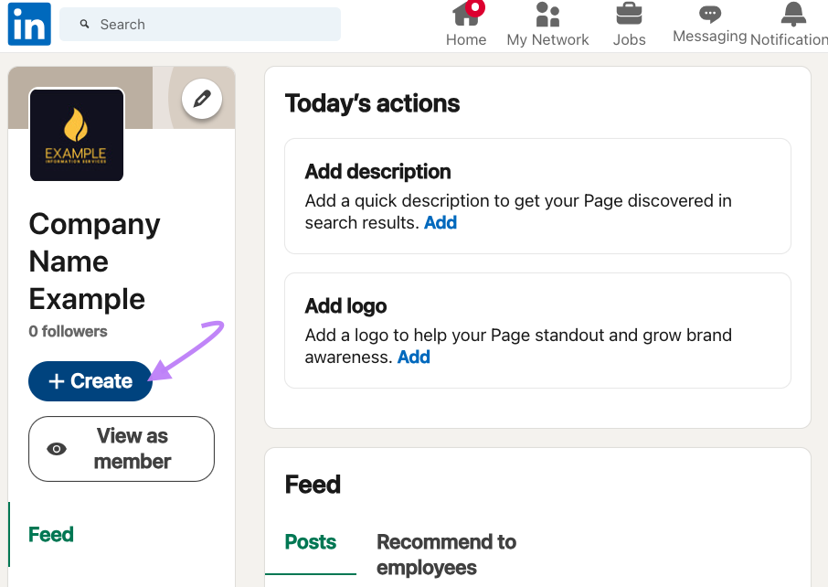Click the 0 followers count
Viewport: 828px width, 587px height.
[68, 331]
